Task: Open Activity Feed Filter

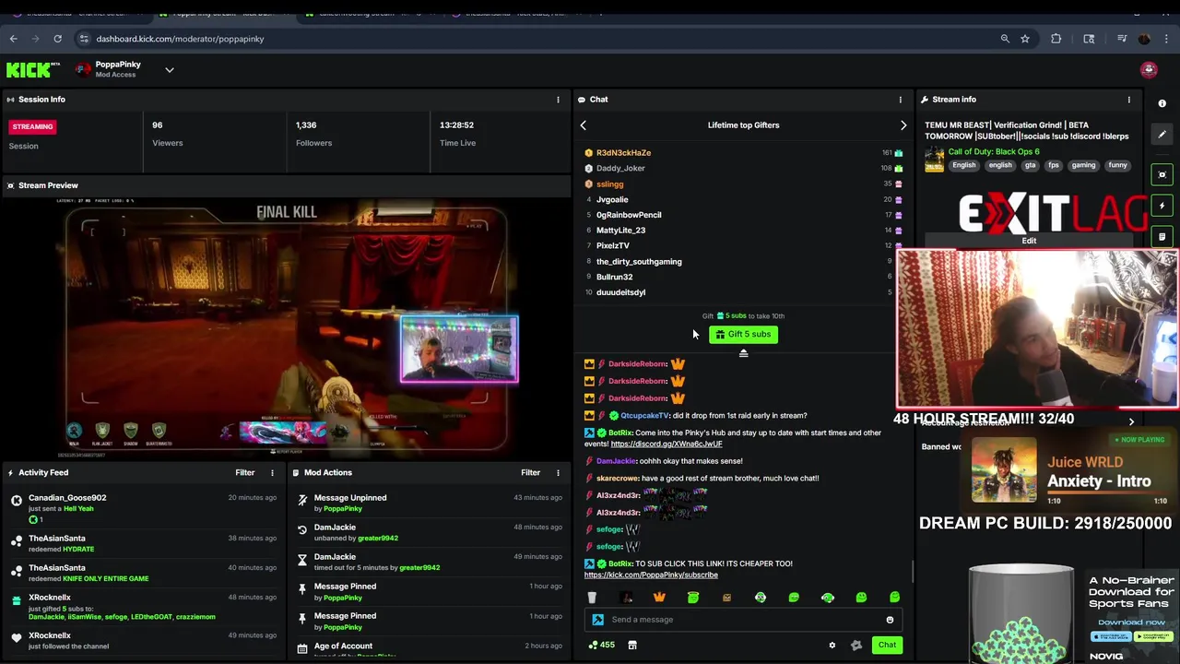Action: pos(244,473)
